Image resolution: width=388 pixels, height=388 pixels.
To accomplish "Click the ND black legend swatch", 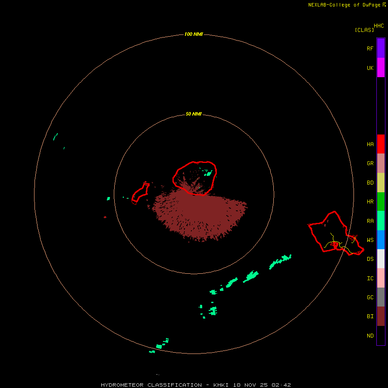I will (x=381, y=335).
